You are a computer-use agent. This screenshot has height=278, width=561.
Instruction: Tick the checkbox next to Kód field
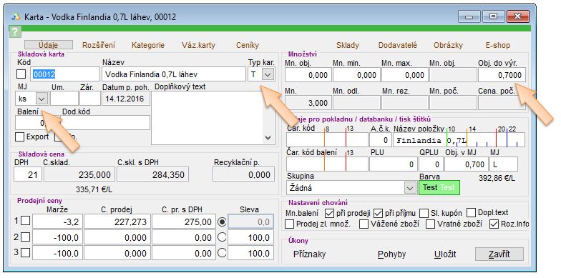click(x=21, y=74)
